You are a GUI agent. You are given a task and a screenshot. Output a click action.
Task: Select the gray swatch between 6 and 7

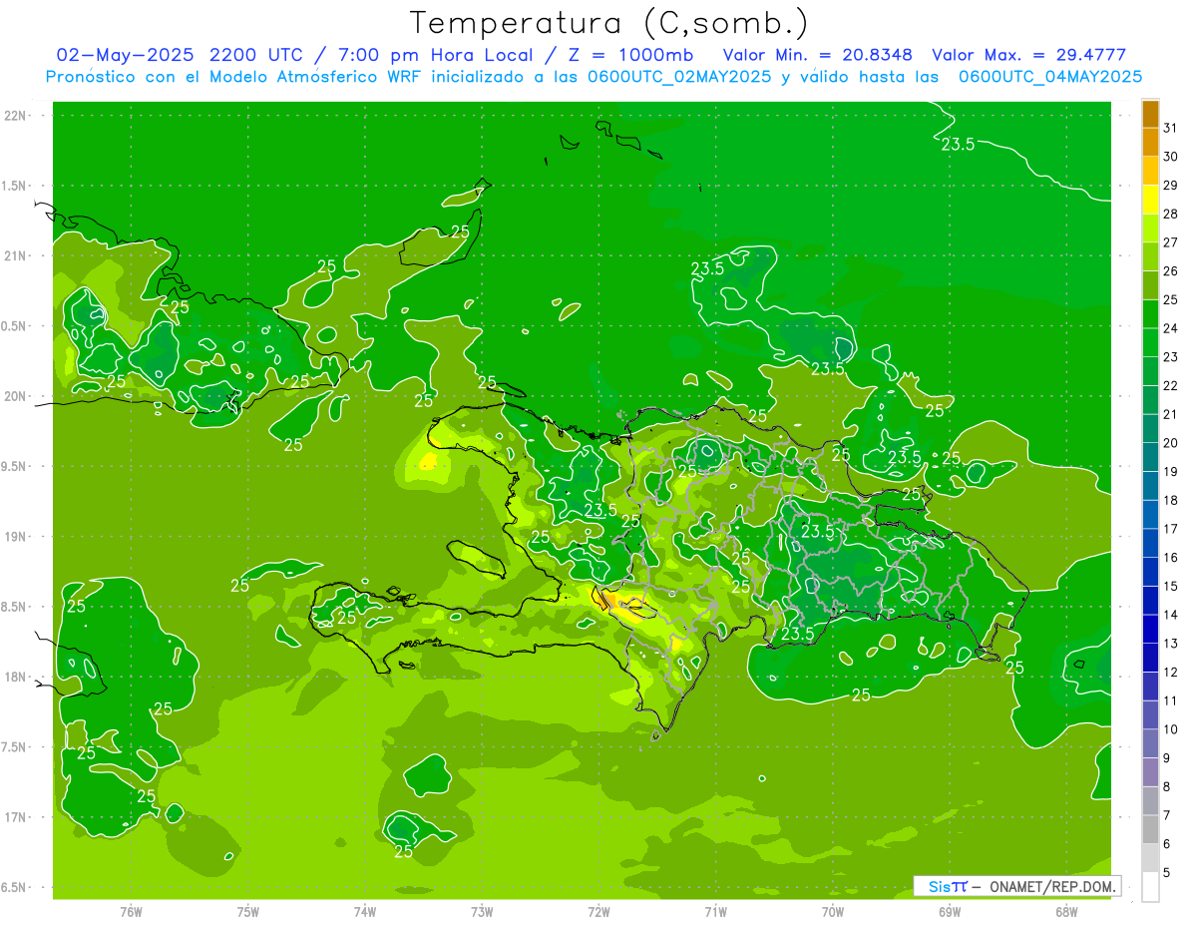pos(1150,829)
